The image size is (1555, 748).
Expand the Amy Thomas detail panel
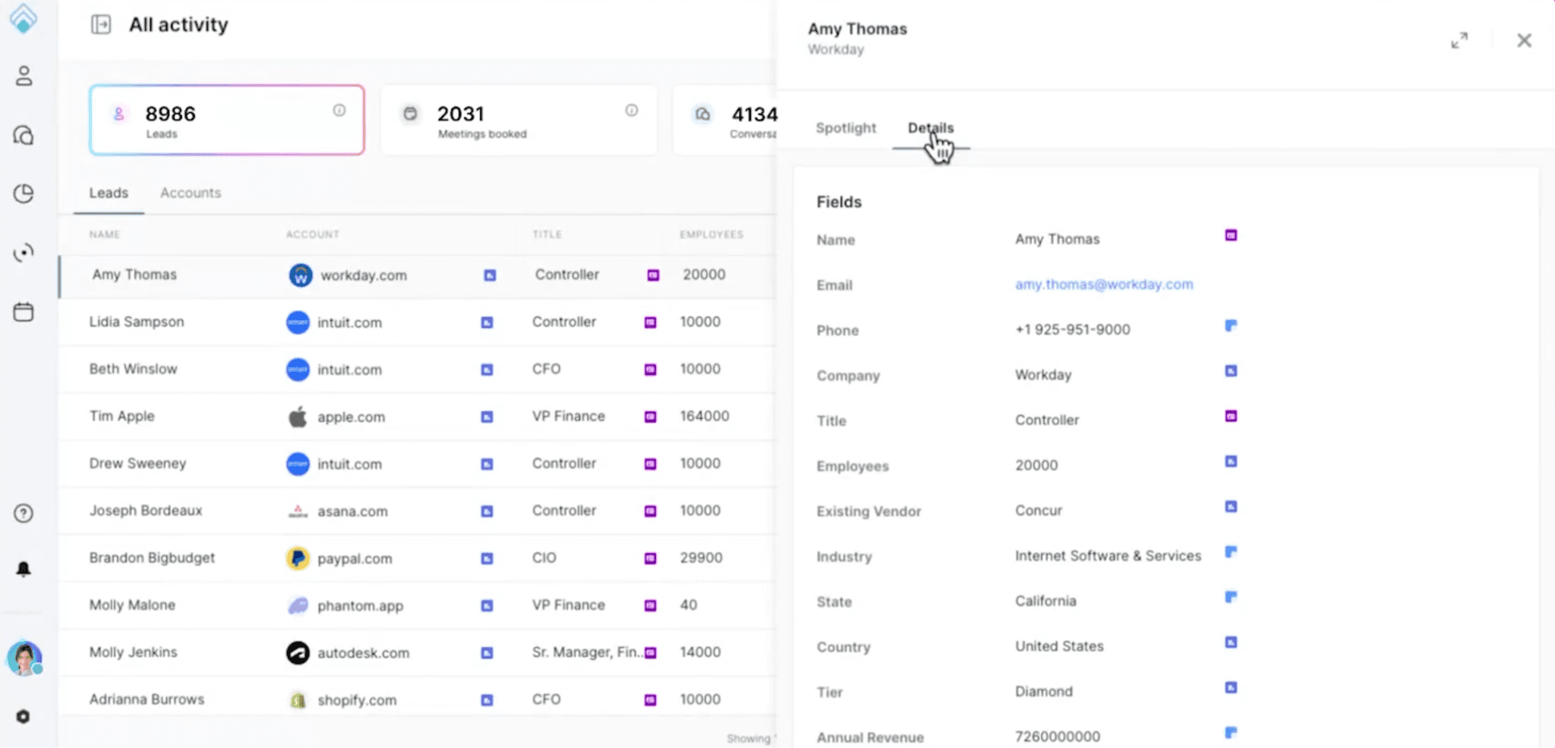coord(1459,40)
